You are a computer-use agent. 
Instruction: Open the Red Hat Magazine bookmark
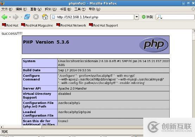click(x=37, y=25)
